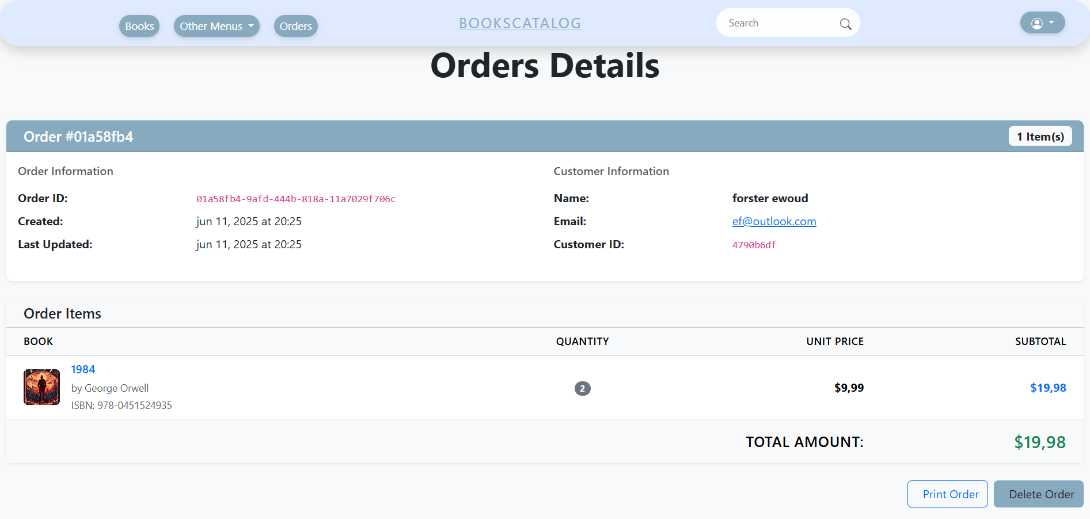The image size is (1090, 519).
Task: Click the Order #01a58fb4 header
Action: click(x=78, y=137)
